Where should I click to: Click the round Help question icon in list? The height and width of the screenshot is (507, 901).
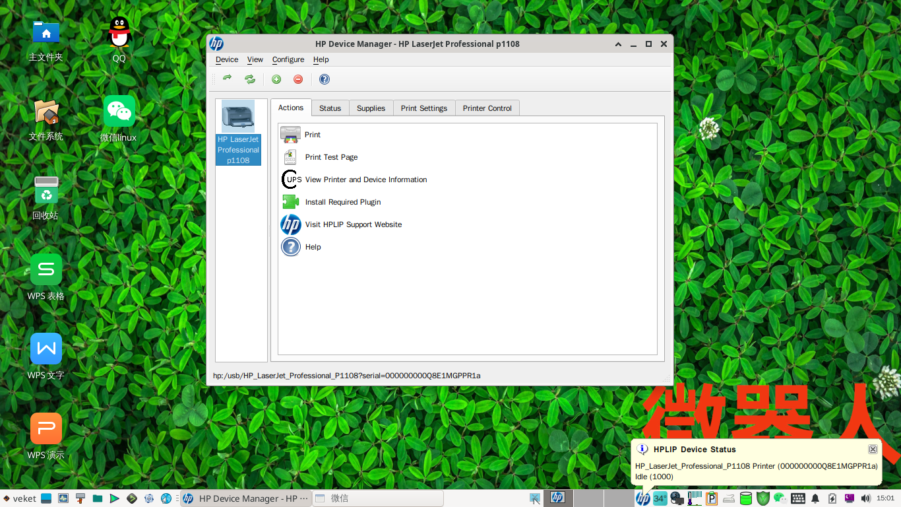click(x=291, y=247)
